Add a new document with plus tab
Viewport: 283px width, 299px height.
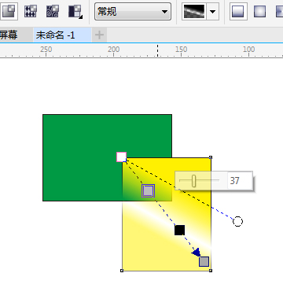point(99,35)
